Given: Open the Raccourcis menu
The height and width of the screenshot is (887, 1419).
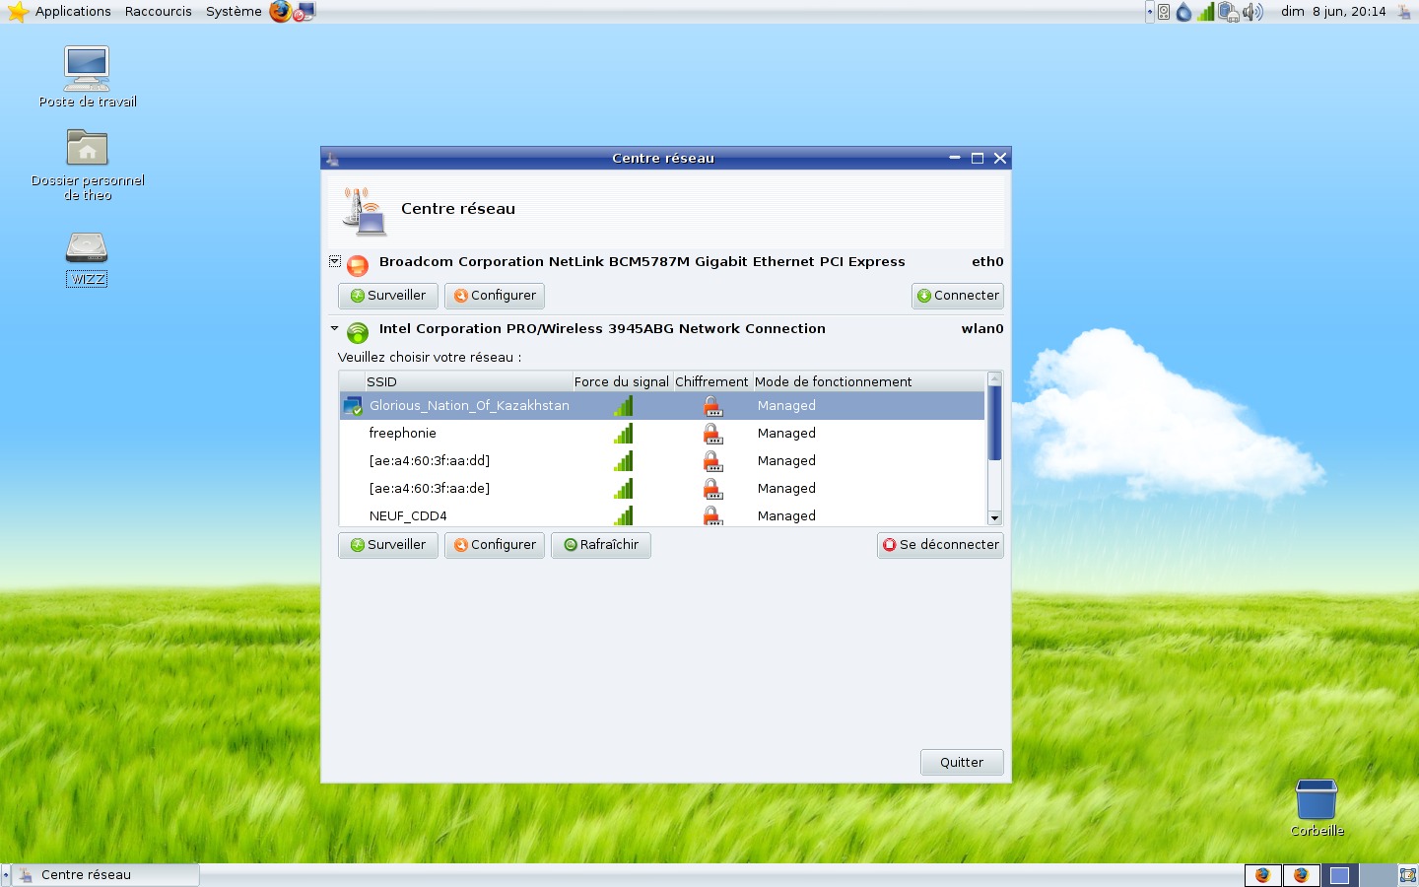Looking at the screenshot, I should [x=159, y=12].
